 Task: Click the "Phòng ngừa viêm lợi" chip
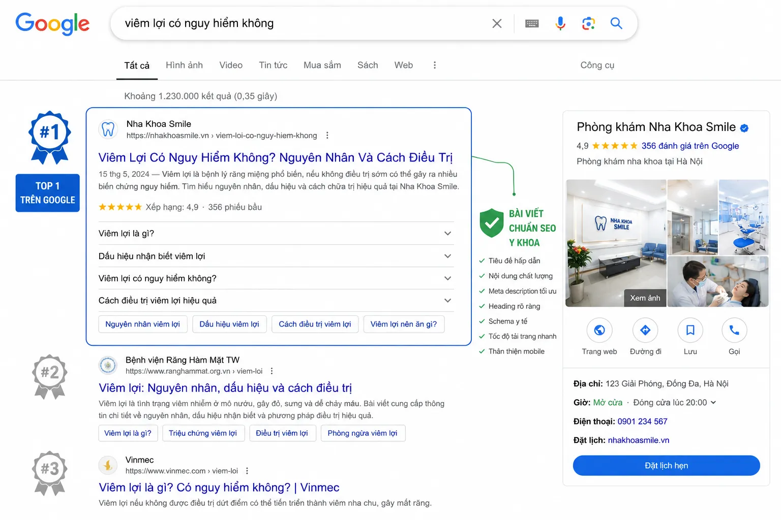pos(363,433)
